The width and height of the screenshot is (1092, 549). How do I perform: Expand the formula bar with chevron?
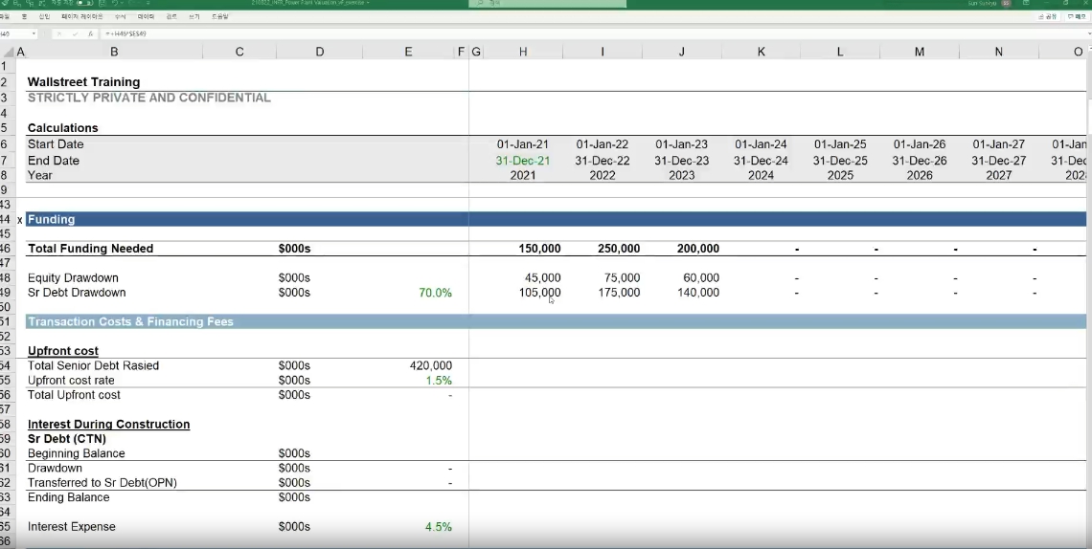tap(1085, 33)
